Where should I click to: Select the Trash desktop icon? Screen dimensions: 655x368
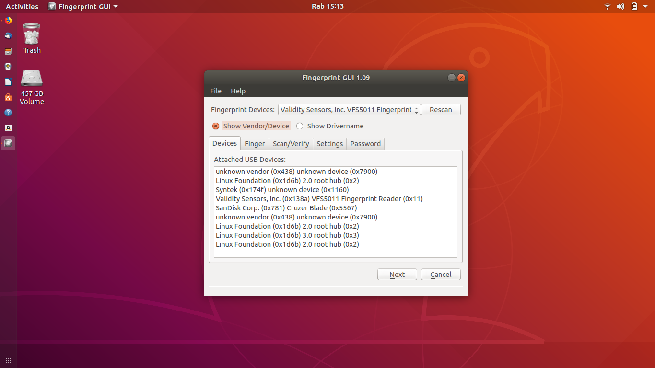pyautogui.click(x=32, y=38)
